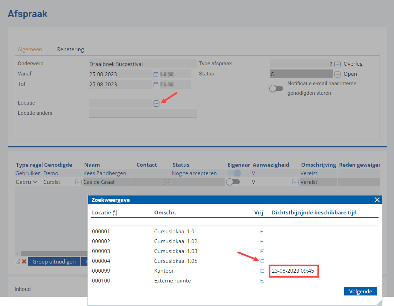Screen dimensions: 394x306
Task: Uncheck the Vrij box for Cursuslokaal 1.01
Action: 262,232
